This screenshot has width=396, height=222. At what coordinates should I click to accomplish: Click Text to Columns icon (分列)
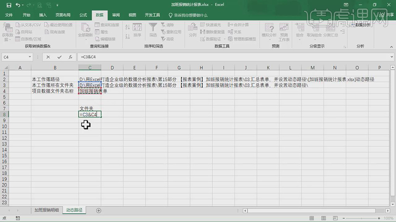(192, 30)
